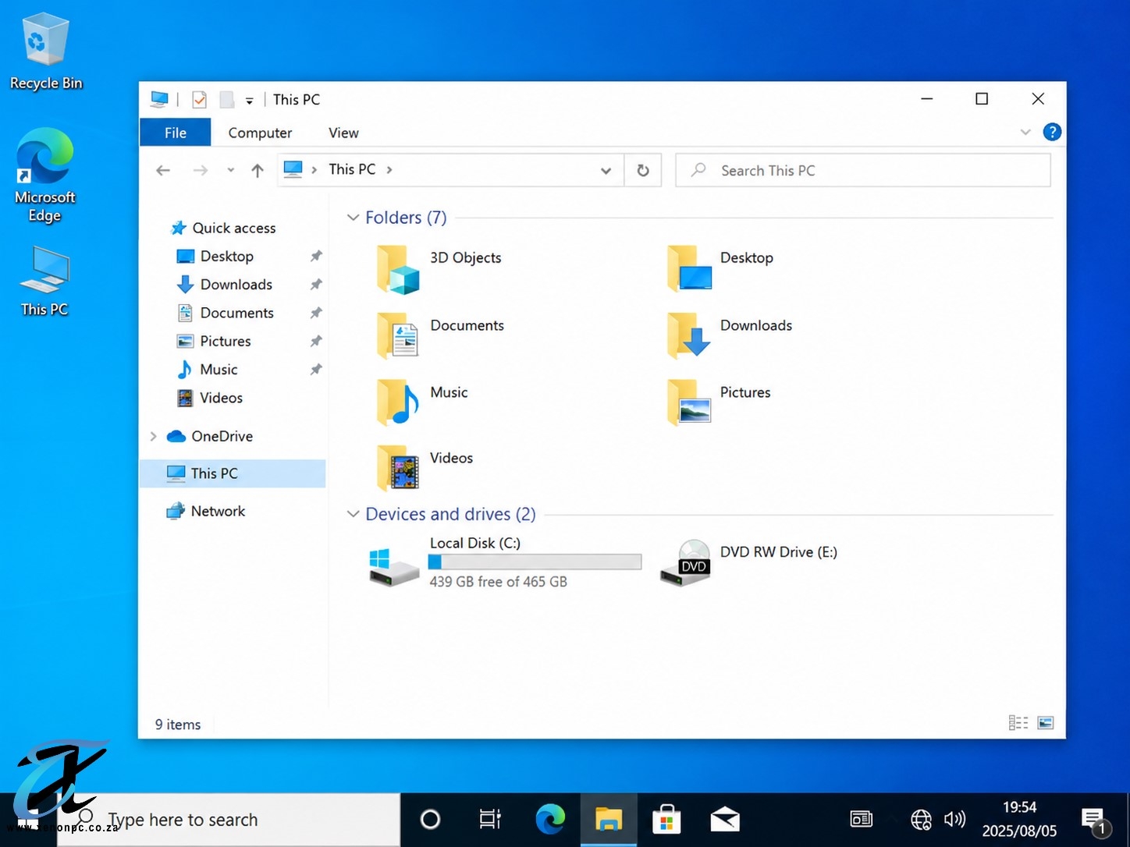The image size is (1130, 847).
Task: Open Microsoft Store from the taskbar
Action: (666, 820)
